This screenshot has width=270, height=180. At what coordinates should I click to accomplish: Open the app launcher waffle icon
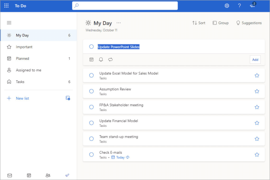tap(6, 6)
